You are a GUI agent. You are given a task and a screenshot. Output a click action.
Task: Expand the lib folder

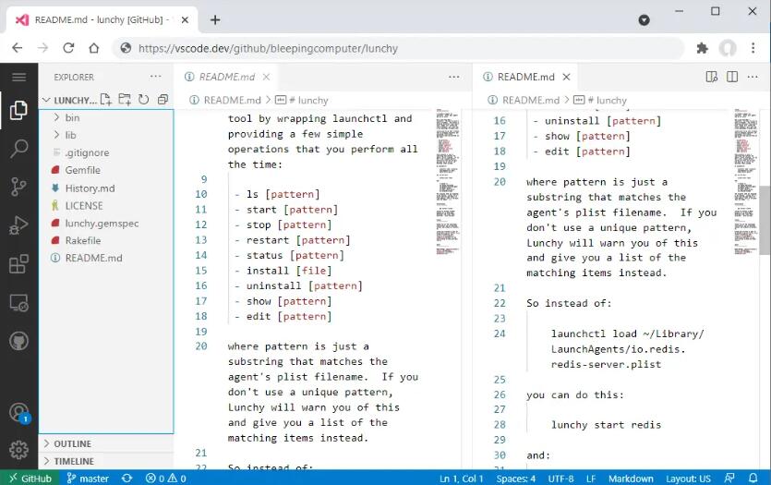point(105,135)
